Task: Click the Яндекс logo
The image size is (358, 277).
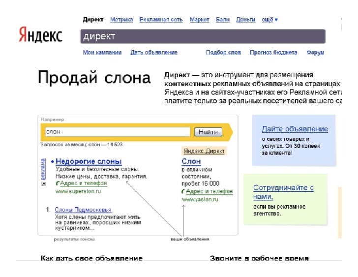Action: [40, 35]
